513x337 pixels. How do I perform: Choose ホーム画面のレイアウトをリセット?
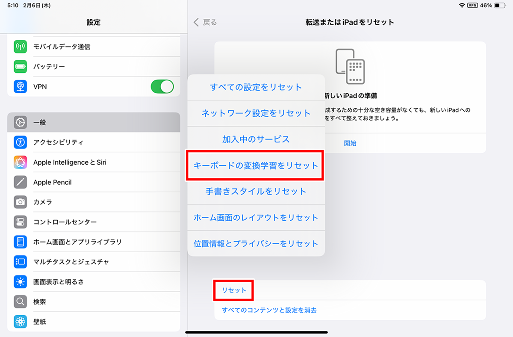coord(256,218)
